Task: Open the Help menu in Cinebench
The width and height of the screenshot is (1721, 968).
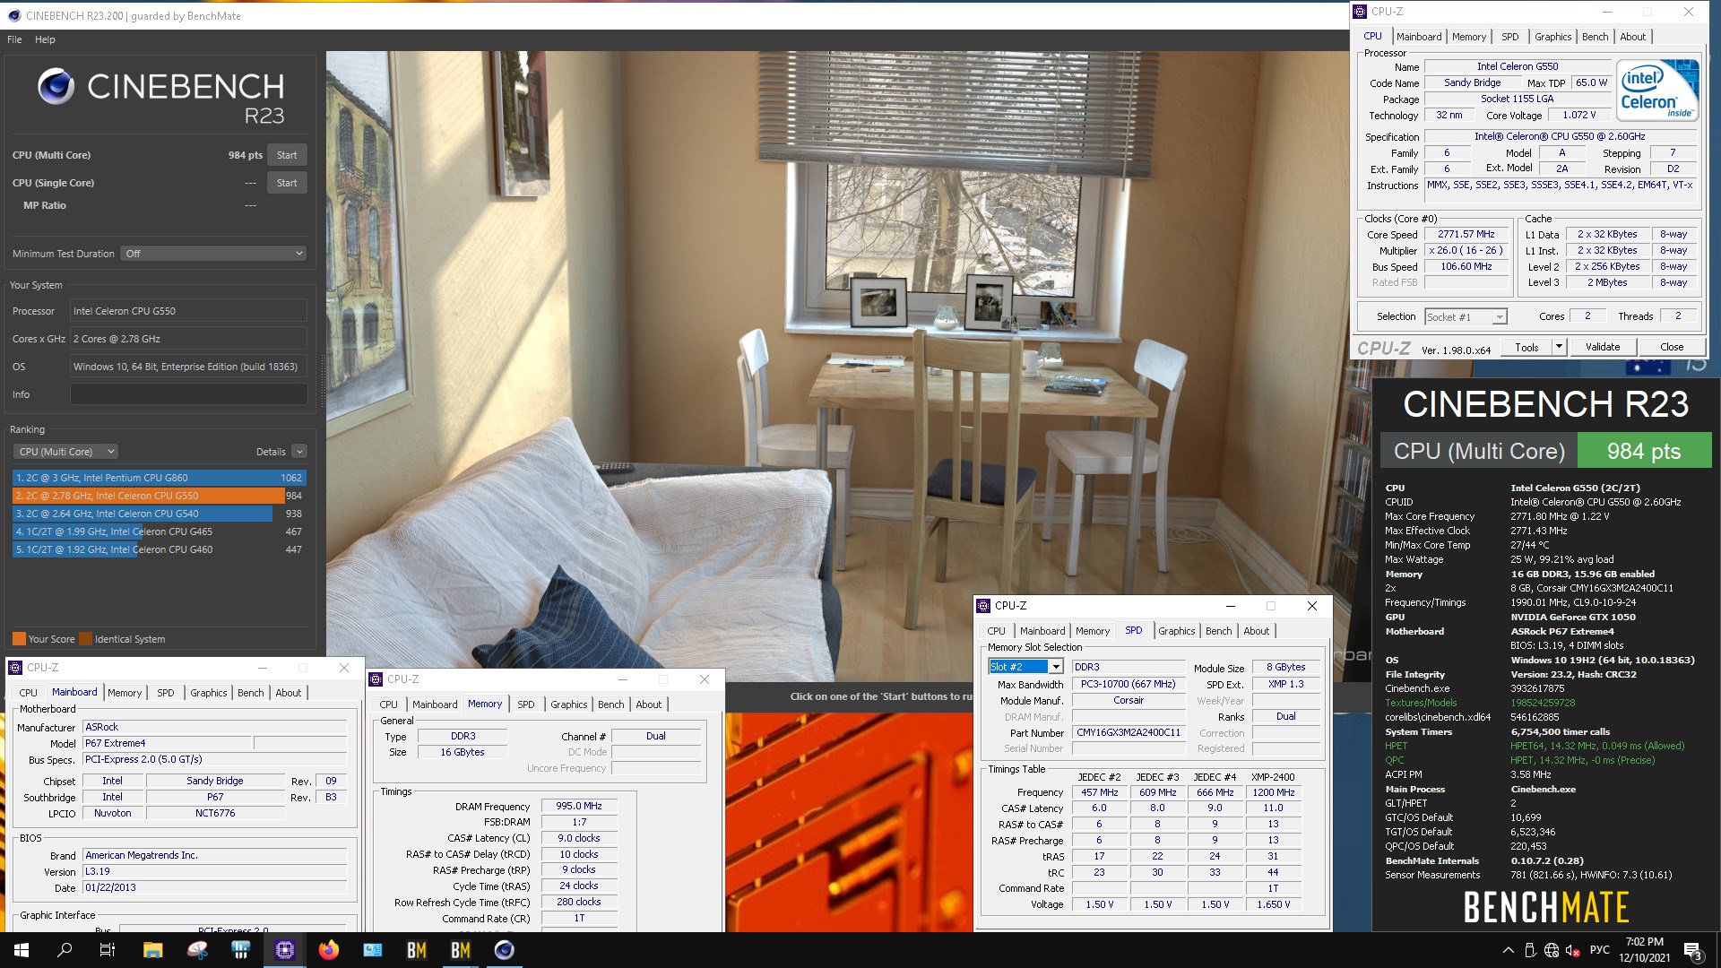Action: click(x=45, y=39)
